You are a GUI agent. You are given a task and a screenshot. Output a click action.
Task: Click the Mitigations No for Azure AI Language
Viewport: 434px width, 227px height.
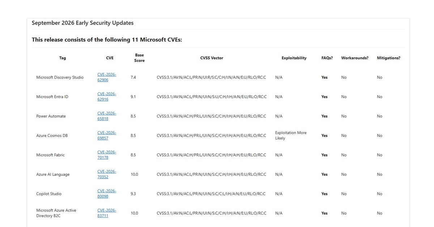pos(379,174)
